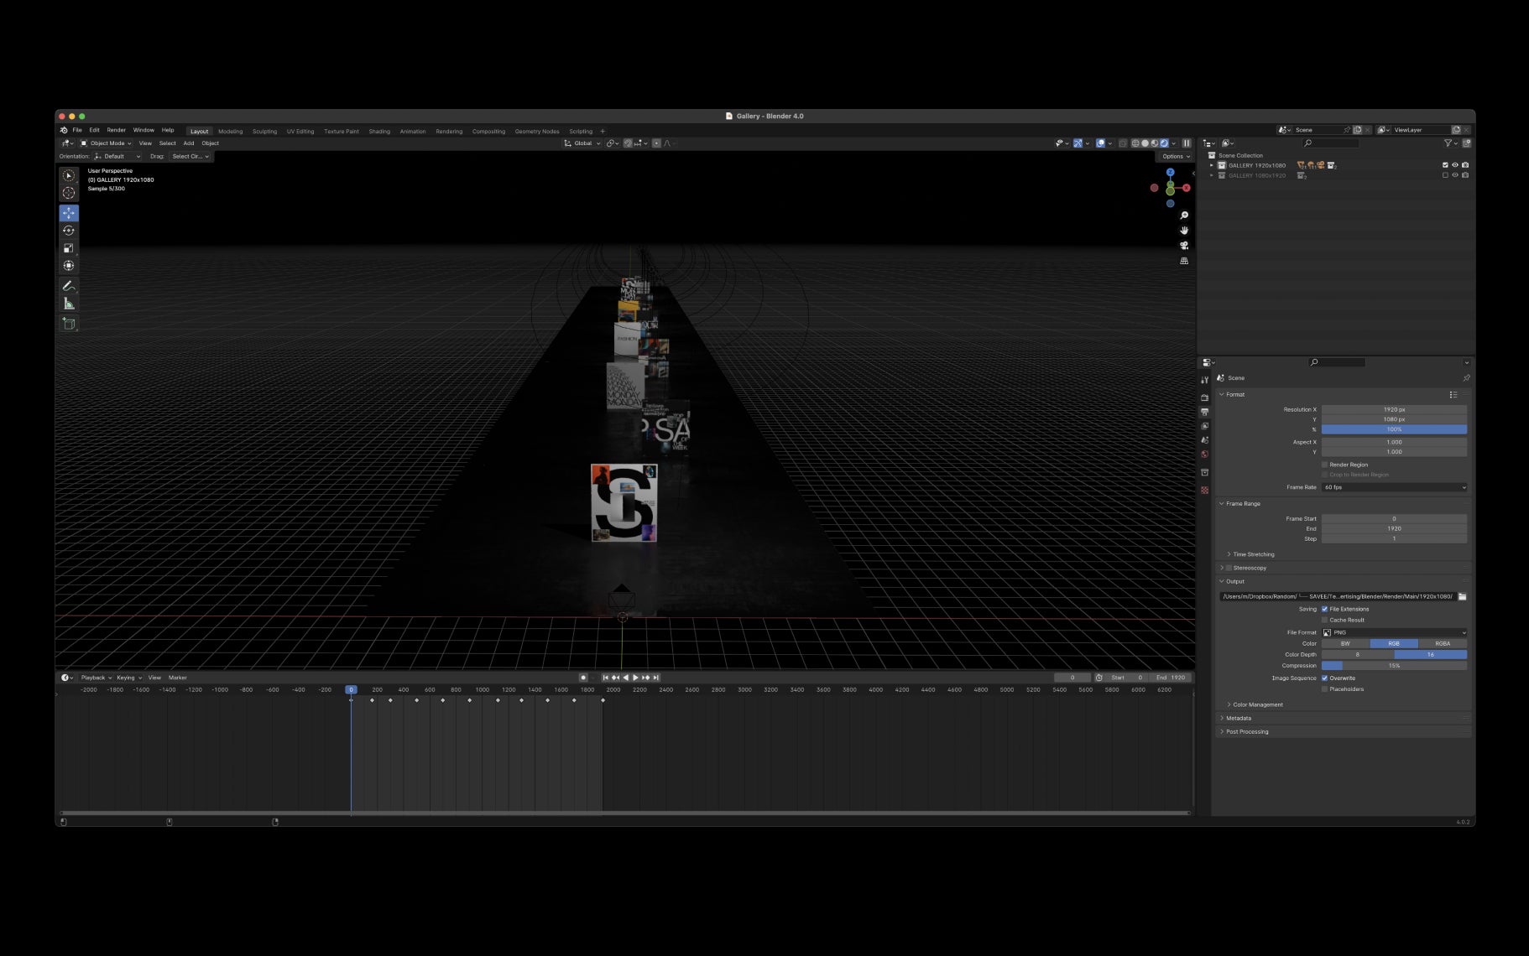Toggle the File Extensions checkbox
The width and height of the screenshot is (1529, 956).
pyautogui.click(x=1325, y=609)
